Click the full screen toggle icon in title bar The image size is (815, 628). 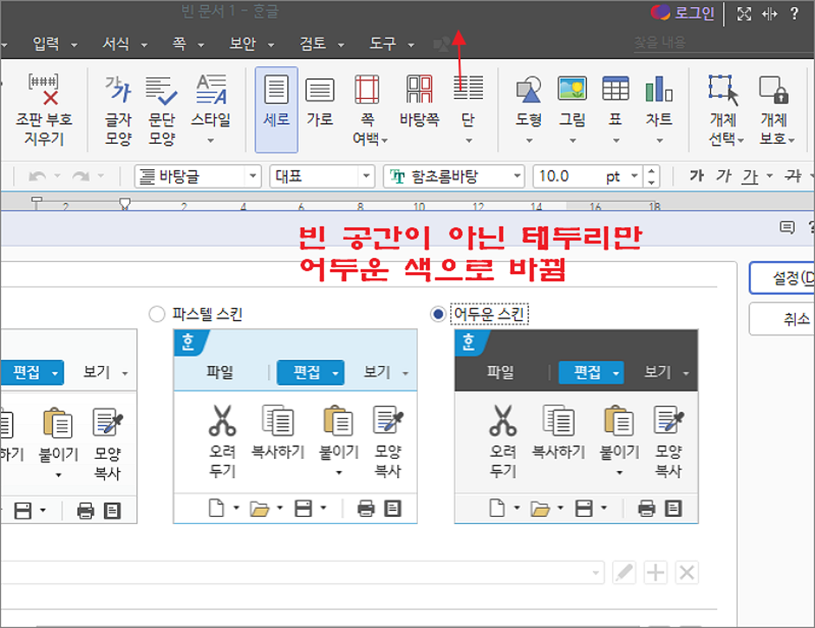[x=744, y=14]
